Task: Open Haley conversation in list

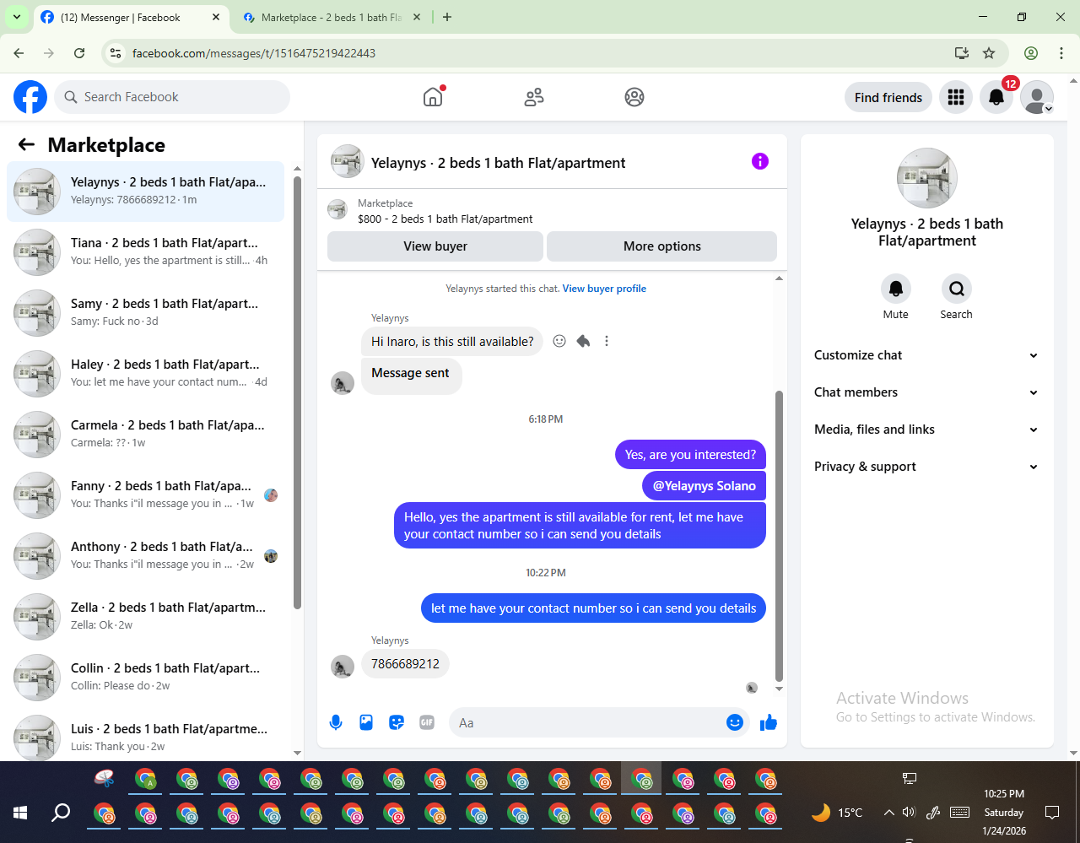Action: click(x=146, y=374)
